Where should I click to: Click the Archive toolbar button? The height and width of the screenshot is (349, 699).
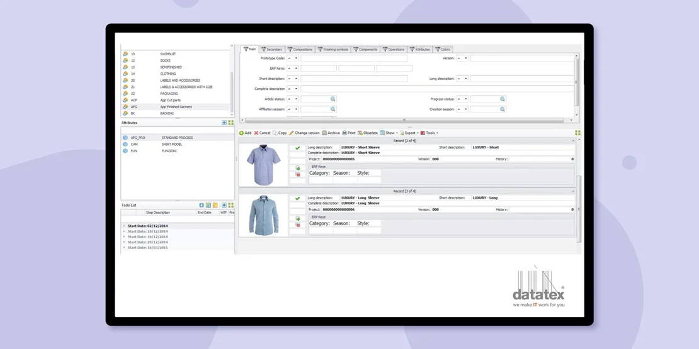pos(331,133)
